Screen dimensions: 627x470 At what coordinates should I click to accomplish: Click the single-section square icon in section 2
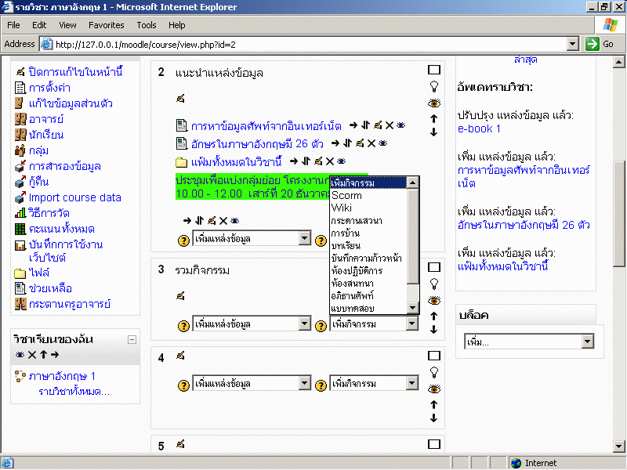(433, 70)
